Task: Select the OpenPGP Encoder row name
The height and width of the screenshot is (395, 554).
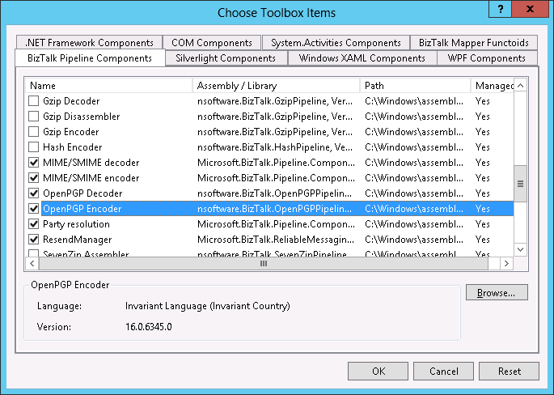Action: [82, 209]
